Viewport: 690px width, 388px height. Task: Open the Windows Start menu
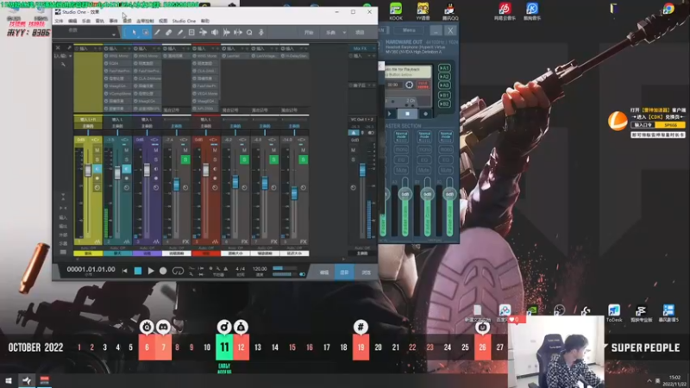pyautogui.click(x=9, y=380)
